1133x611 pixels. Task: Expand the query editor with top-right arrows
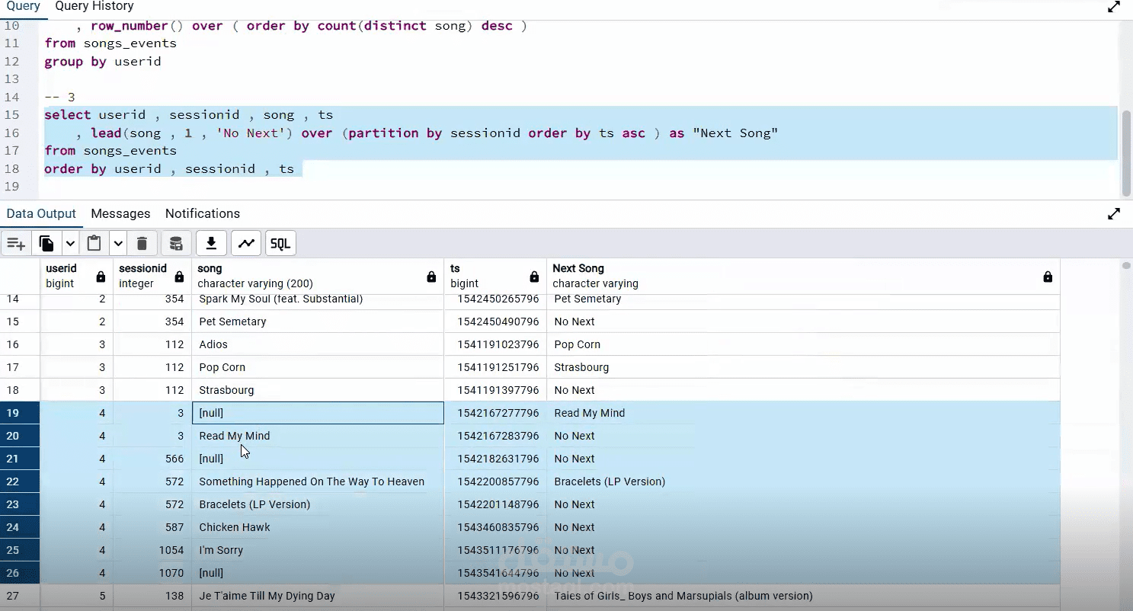(1114, 7)
